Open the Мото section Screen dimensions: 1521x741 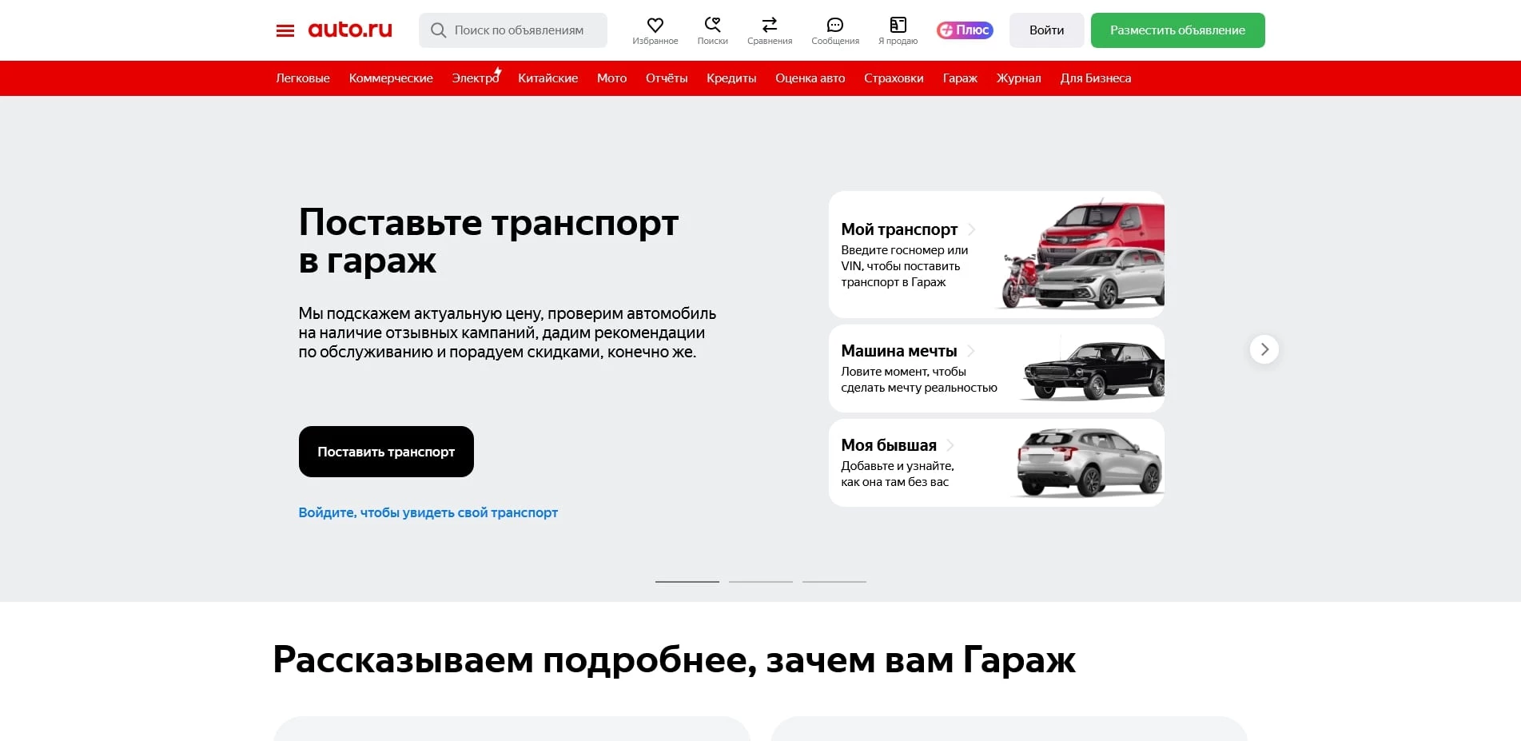click(x=611, y=78)
